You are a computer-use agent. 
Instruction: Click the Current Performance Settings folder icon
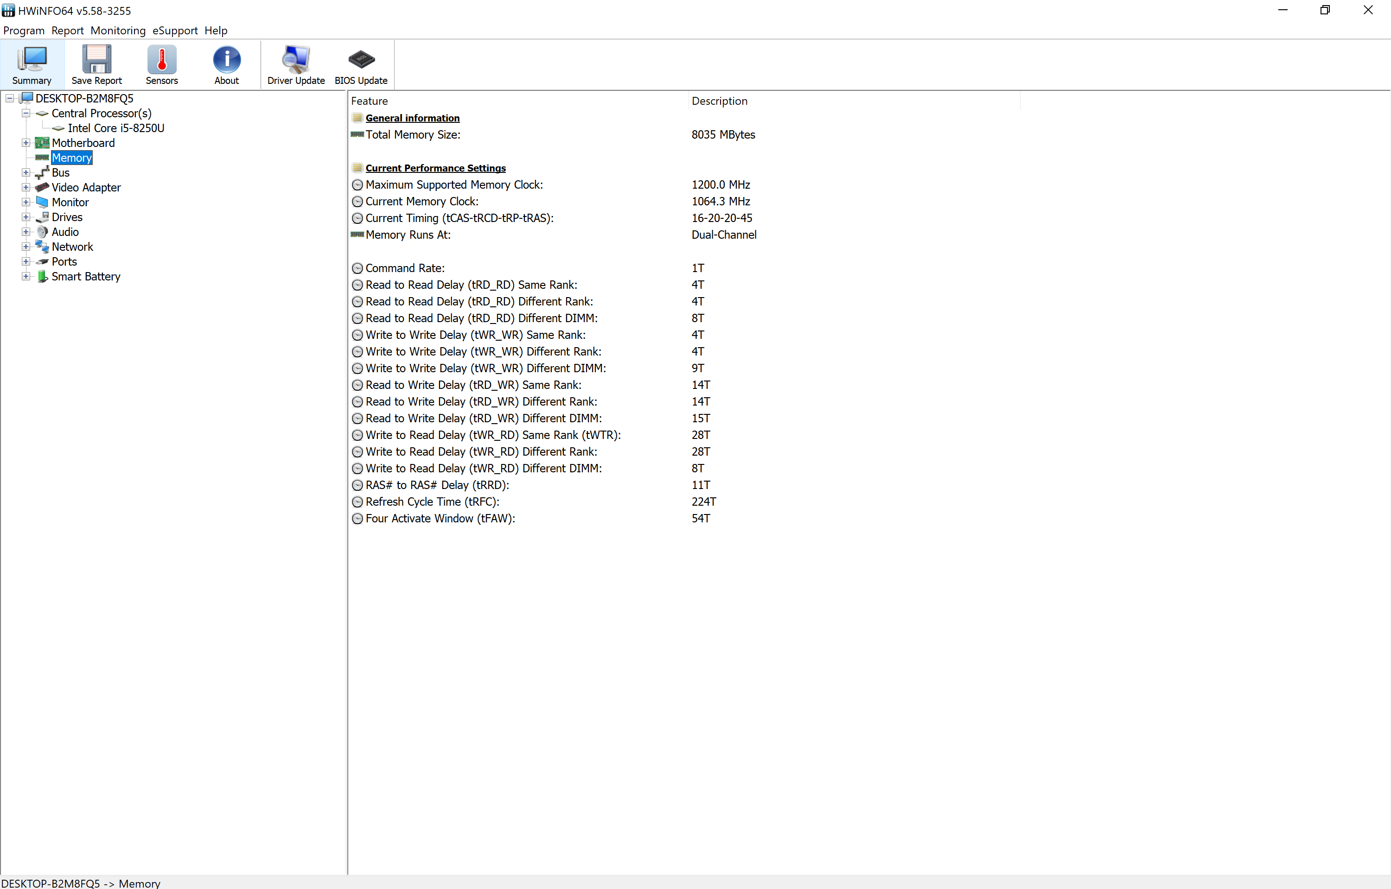(x=357, y=168)
